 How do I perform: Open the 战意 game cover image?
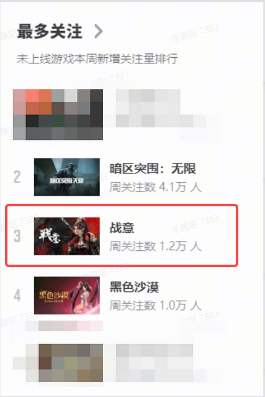coord(67,236)
